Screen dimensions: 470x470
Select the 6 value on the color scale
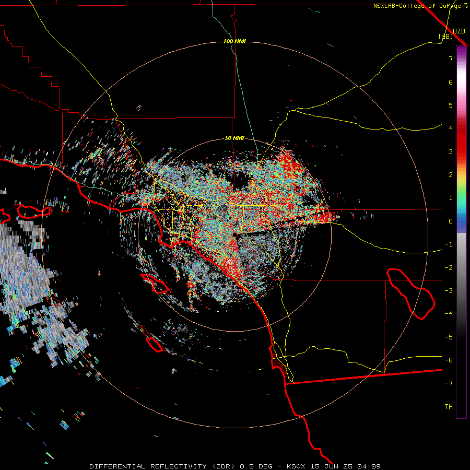pyautogui.click(x=451, y=82)
